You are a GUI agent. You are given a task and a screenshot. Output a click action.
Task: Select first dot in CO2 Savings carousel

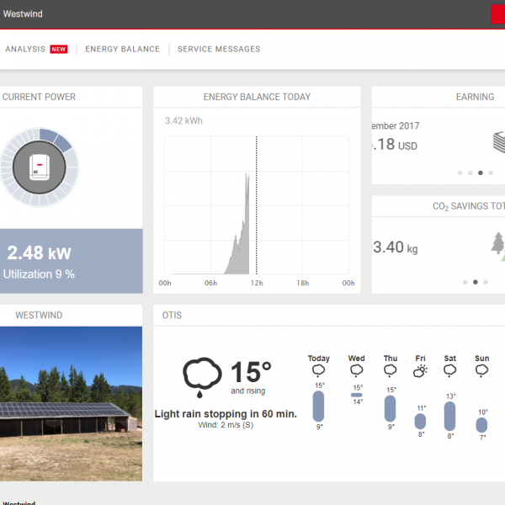click(465, 282)
